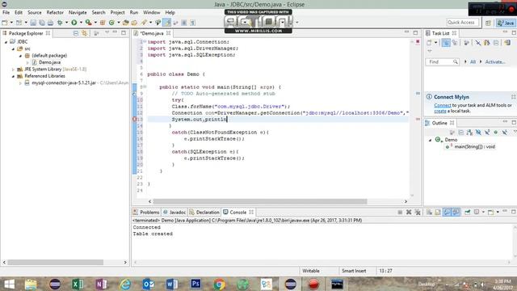Click Remove All Terminated Launches icon in Console
The image size is (517, 291).
(418, 212)
